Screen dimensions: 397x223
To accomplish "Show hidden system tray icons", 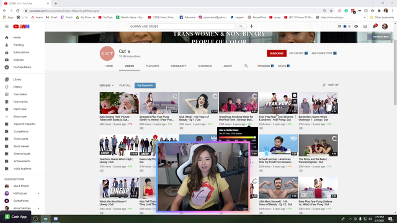I will coord(350,219).
